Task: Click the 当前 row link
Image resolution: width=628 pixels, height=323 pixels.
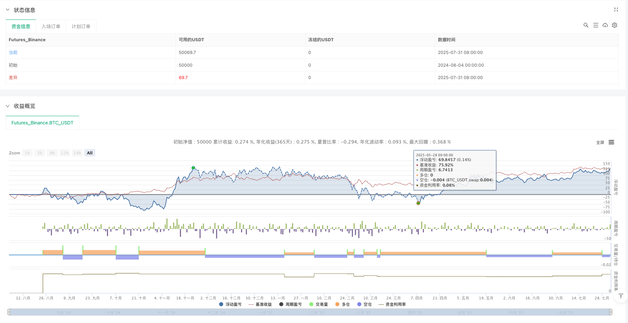Action: pos(13,52)
